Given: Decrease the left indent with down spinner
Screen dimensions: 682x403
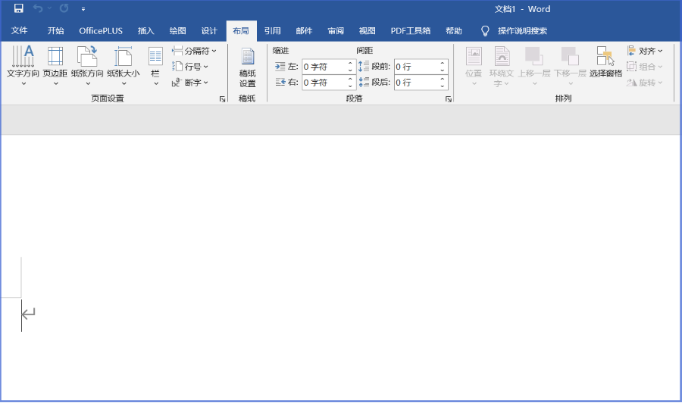Looking at the screenshot, I should [x=350, y=70].
